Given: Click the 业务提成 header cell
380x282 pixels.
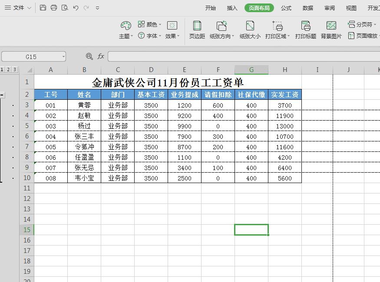Looking at the screenshot, I should [x=185, y=95].
